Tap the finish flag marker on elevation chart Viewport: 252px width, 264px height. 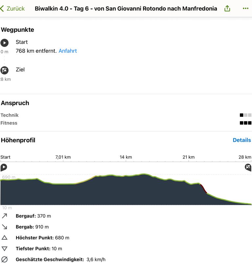pyautogui.click(x=248, y=167)
